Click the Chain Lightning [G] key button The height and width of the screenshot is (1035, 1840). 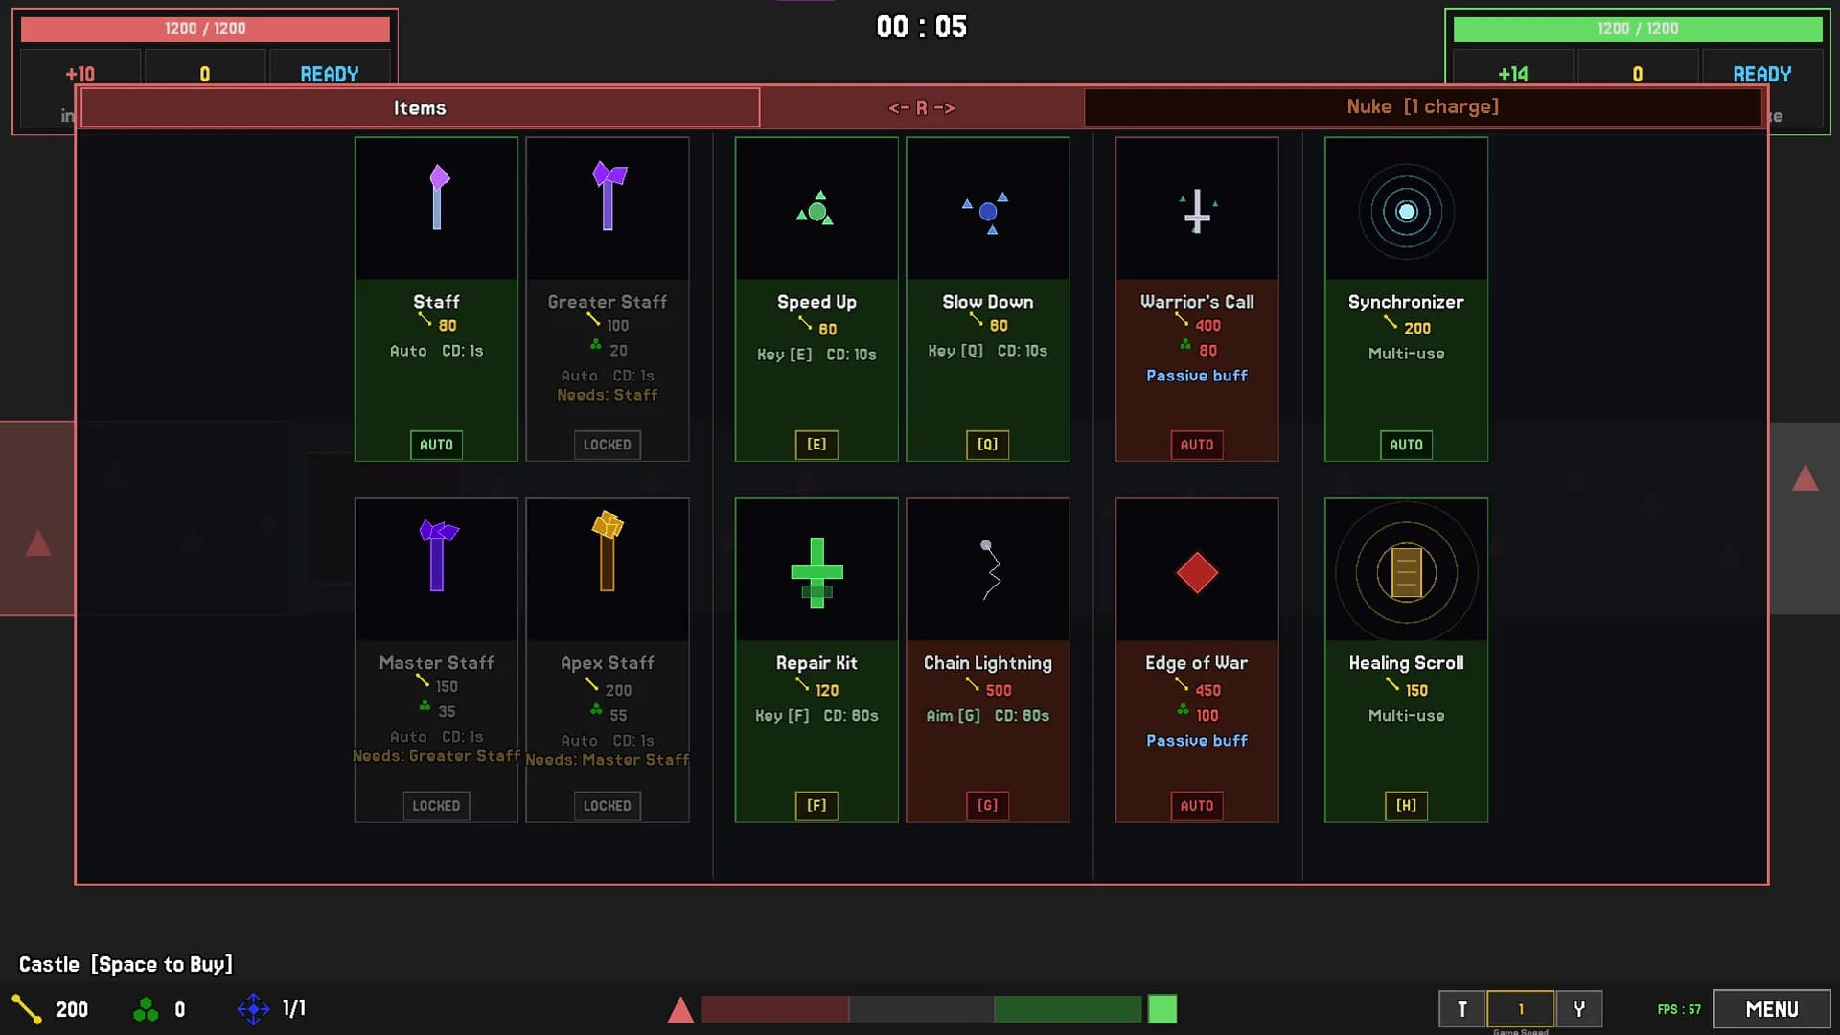click(987, 806)
